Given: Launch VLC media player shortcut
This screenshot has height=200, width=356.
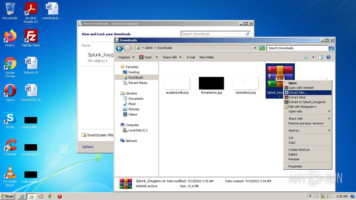Looking at the screenshot, I should click(10, 176).
